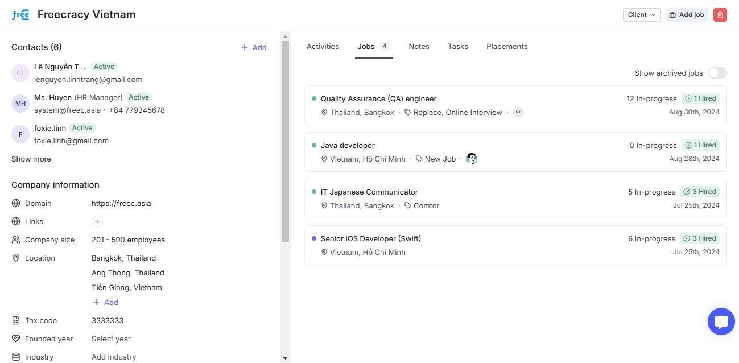Switch to the Activities tab

[x=323, y=46]
